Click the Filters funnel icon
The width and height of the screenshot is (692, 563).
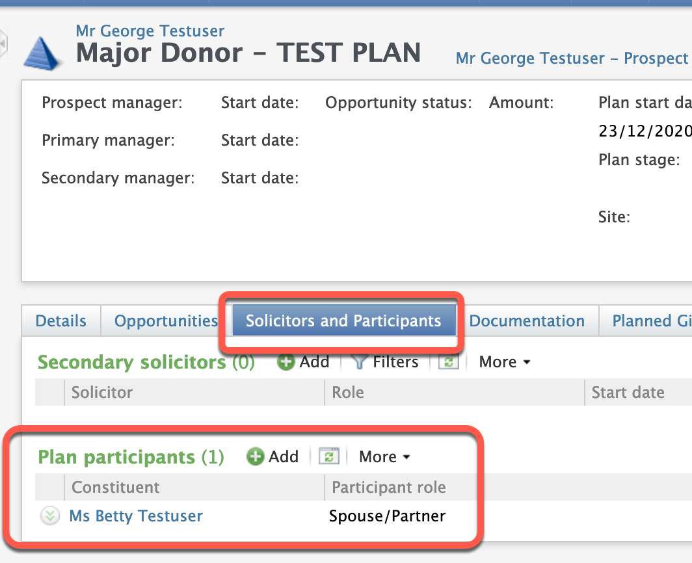point(360,362)
